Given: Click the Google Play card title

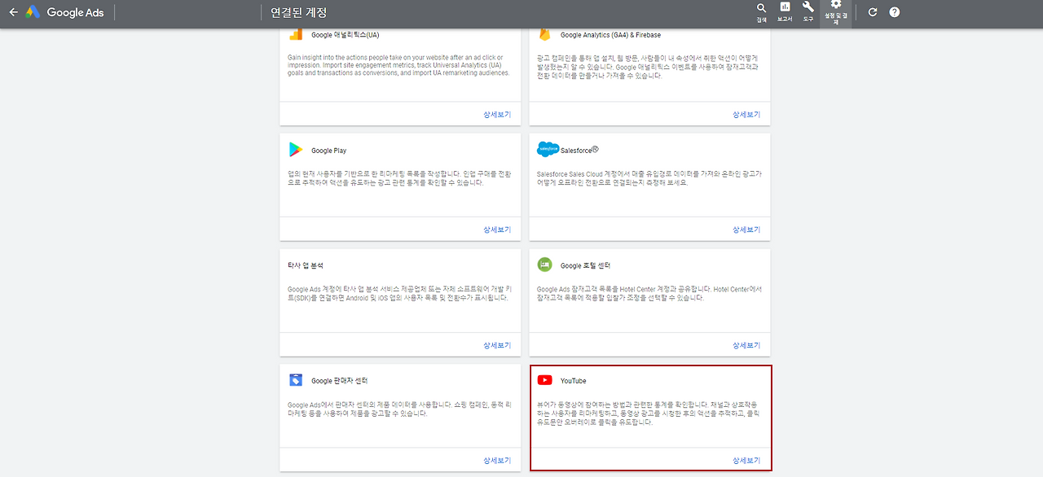Looking at the screenshot, I should pos(328,151).
